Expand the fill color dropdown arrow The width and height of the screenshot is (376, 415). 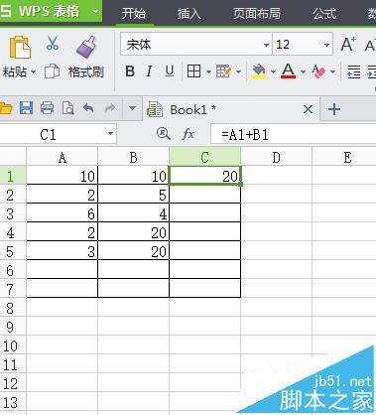tap(273, 71)
